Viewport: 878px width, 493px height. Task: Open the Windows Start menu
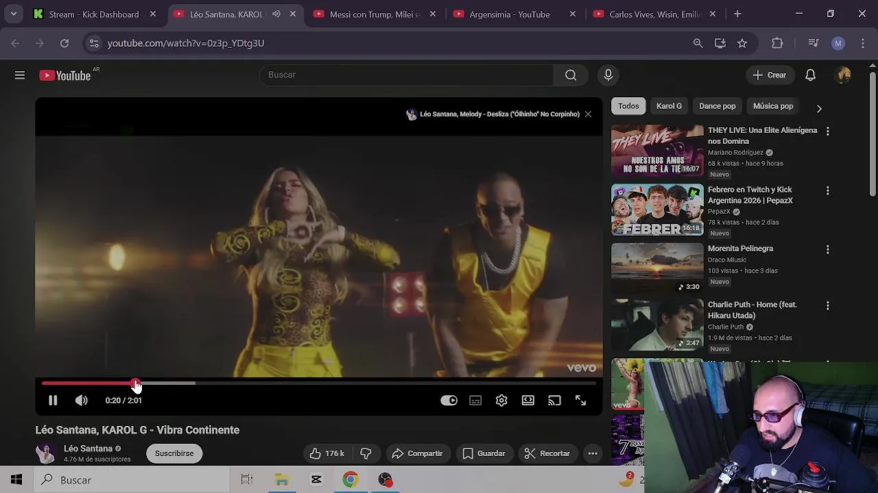pos(16,480)
